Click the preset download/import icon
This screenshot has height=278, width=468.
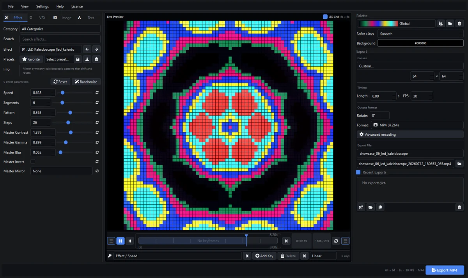pyautogui.click(x=87, y=59)
